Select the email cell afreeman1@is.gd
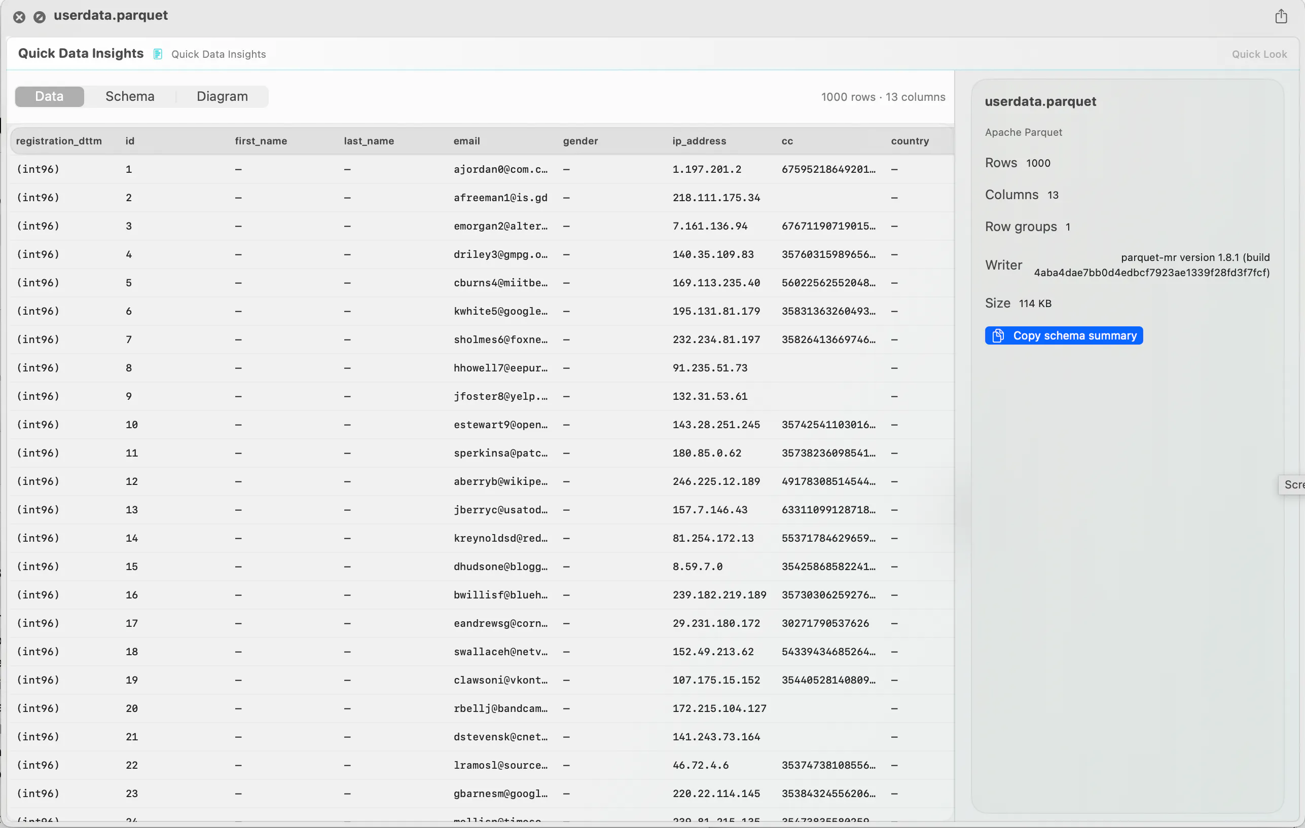 click(501, 198)
